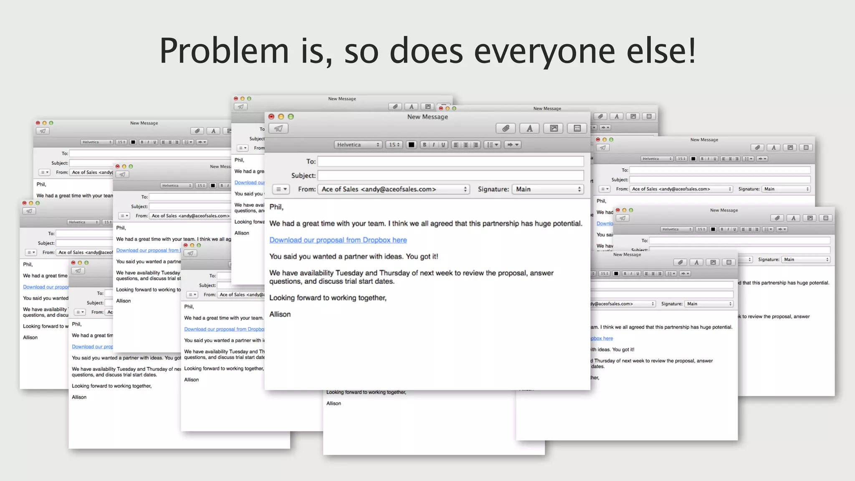The height and width of the screenshot is (481, 855).
Task: Click the greeting 'Phil,' in the front message
Action: [276, 207]
